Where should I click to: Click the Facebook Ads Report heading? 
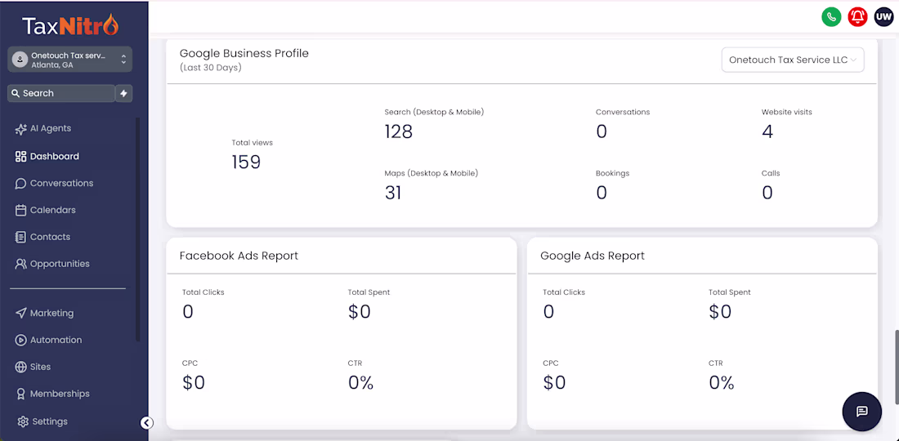tap(239, 256)
